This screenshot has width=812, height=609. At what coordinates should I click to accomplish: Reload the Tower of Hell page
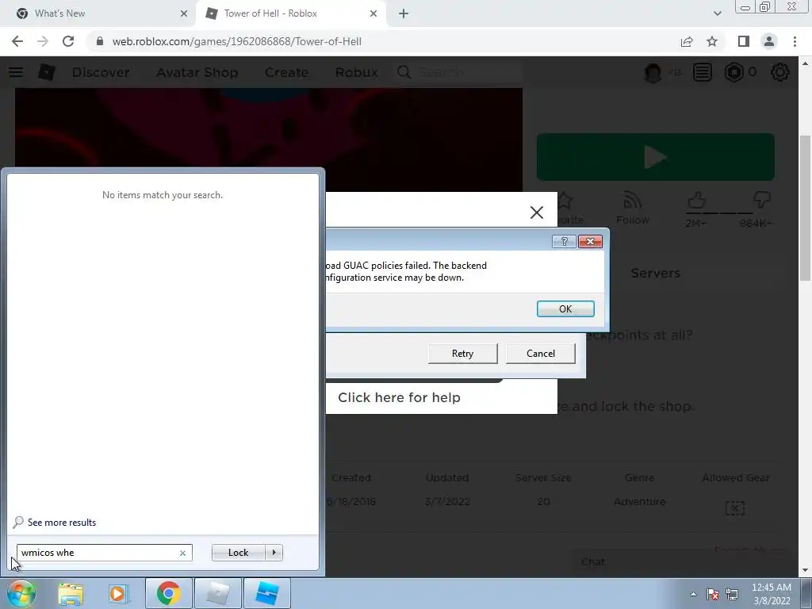[x=68, y=41]
